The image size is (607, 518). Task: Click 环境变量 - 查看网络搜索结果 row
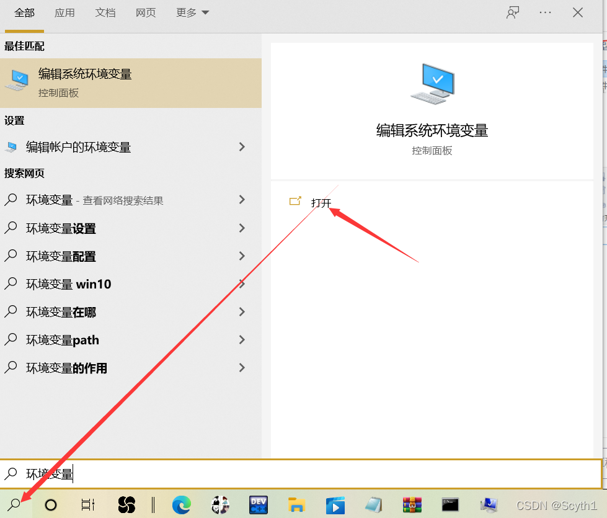point(131,200)
